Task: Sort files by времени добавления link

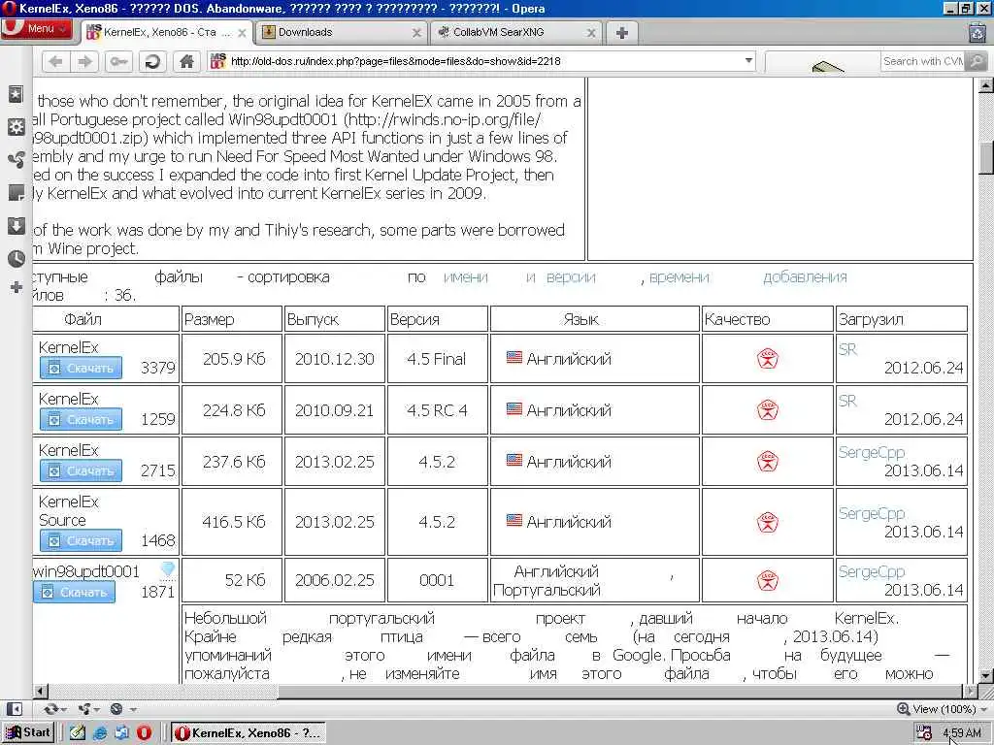Action: [x=748, y=277]
